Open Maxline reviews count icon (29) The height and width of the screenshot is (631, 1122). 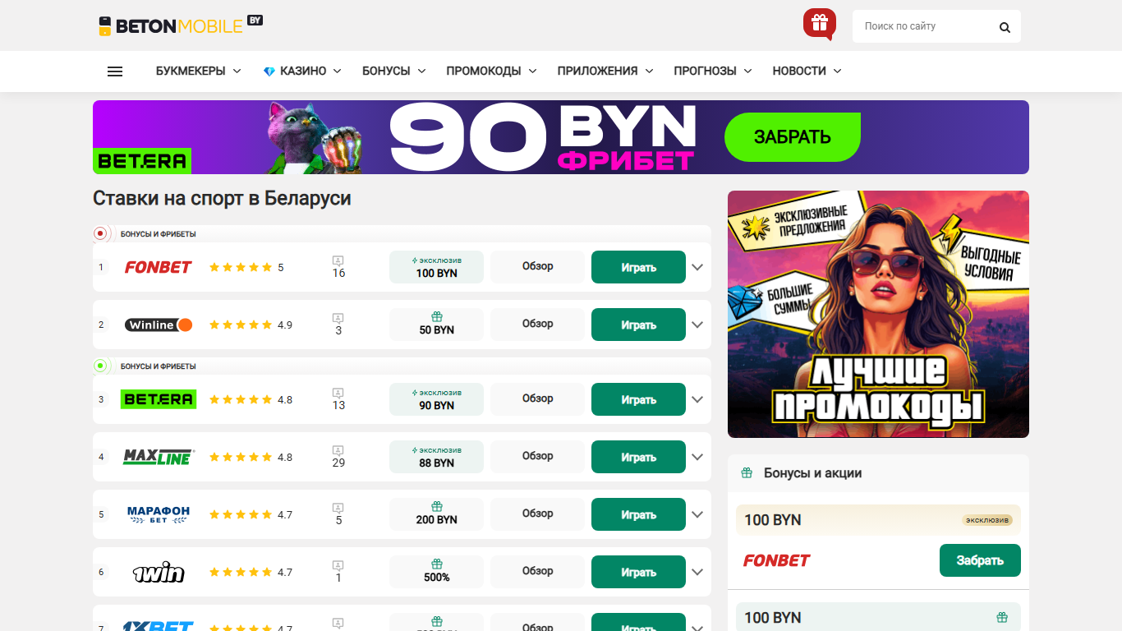coord(338,457)
